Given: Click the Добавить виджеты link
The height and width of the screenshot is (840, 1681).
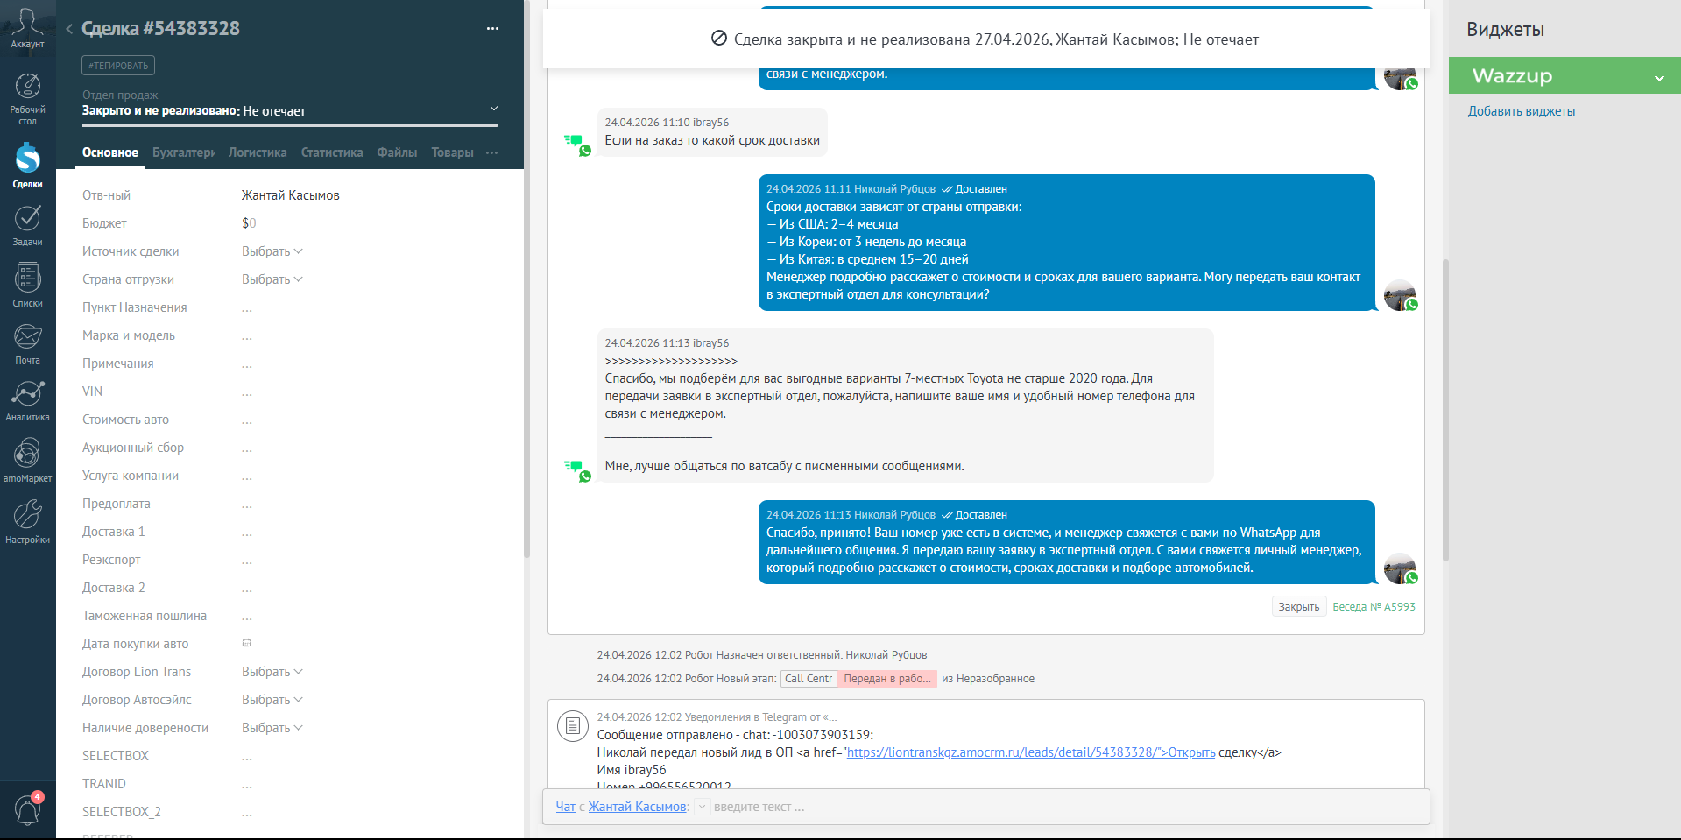Looking at the screenshot, I should point(1522,111).
